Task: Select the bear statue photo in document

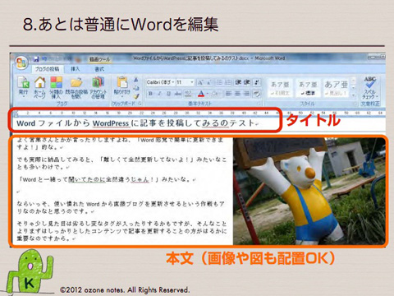Action: (x=309, y=191)
